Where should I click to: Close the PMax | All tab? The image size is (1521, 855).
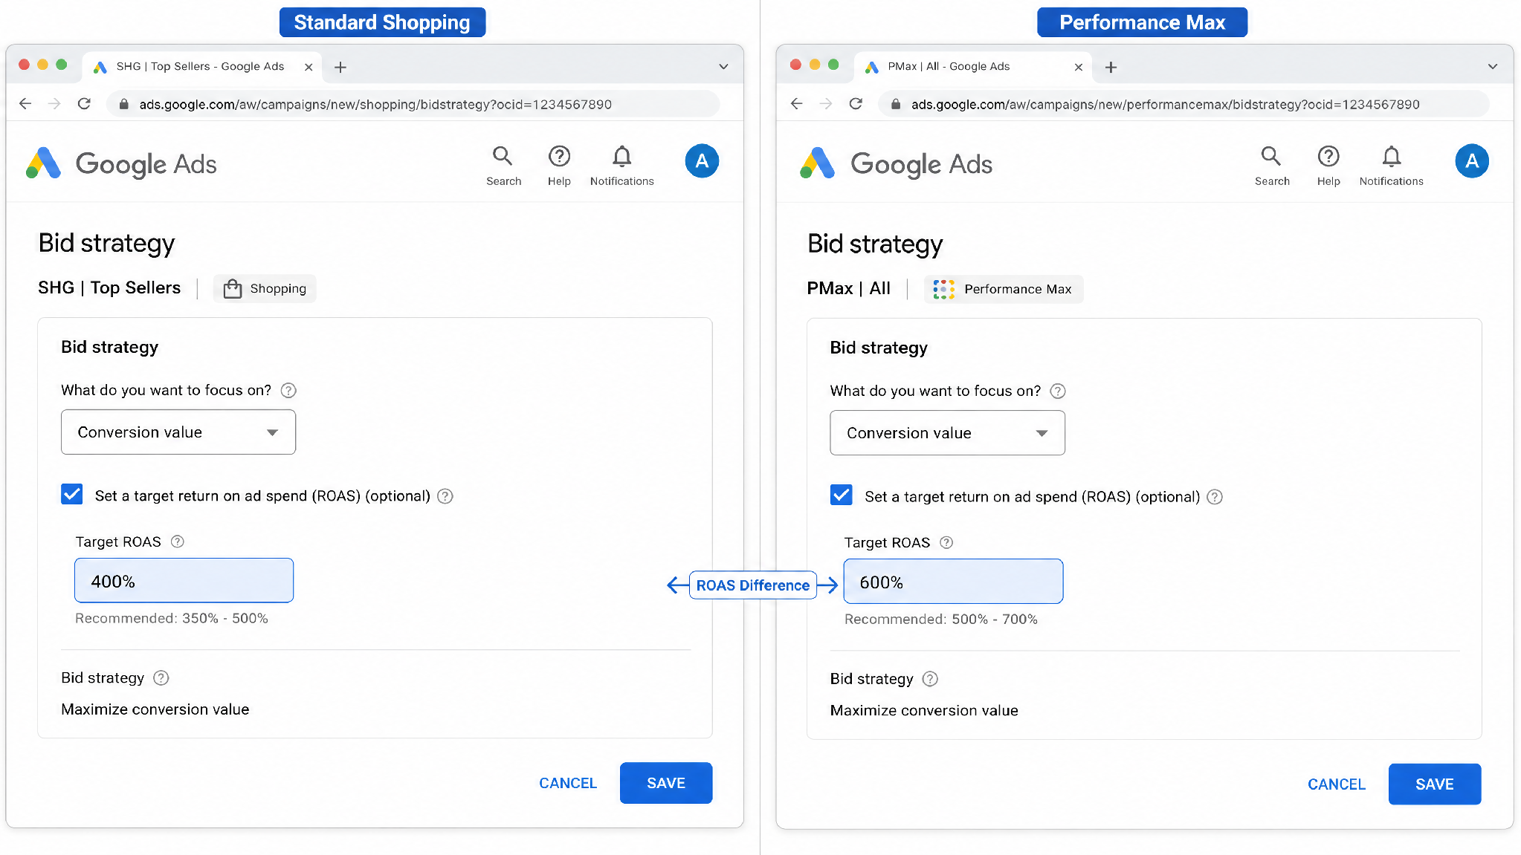[x=1079, y=67]
